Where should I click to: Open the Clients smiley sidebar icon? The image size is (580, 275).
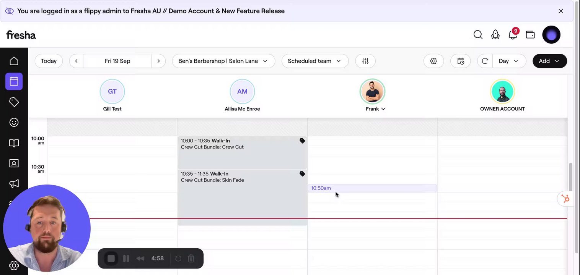click(x=14, y=122)
